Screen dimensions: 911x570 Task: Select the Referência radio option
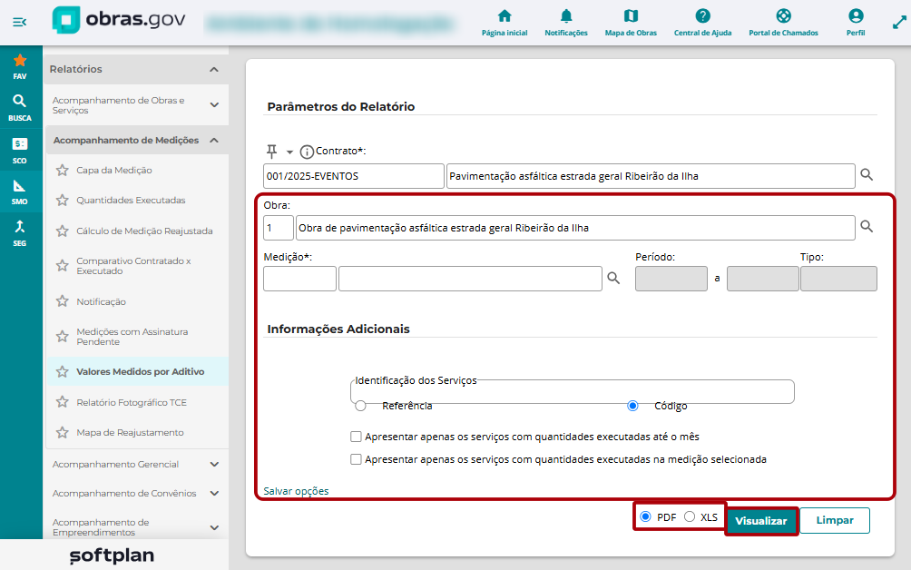[x=360, y=406]
